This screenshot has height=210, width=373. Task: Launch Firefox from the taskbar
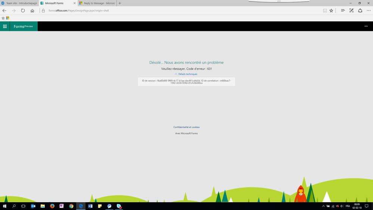52,206
